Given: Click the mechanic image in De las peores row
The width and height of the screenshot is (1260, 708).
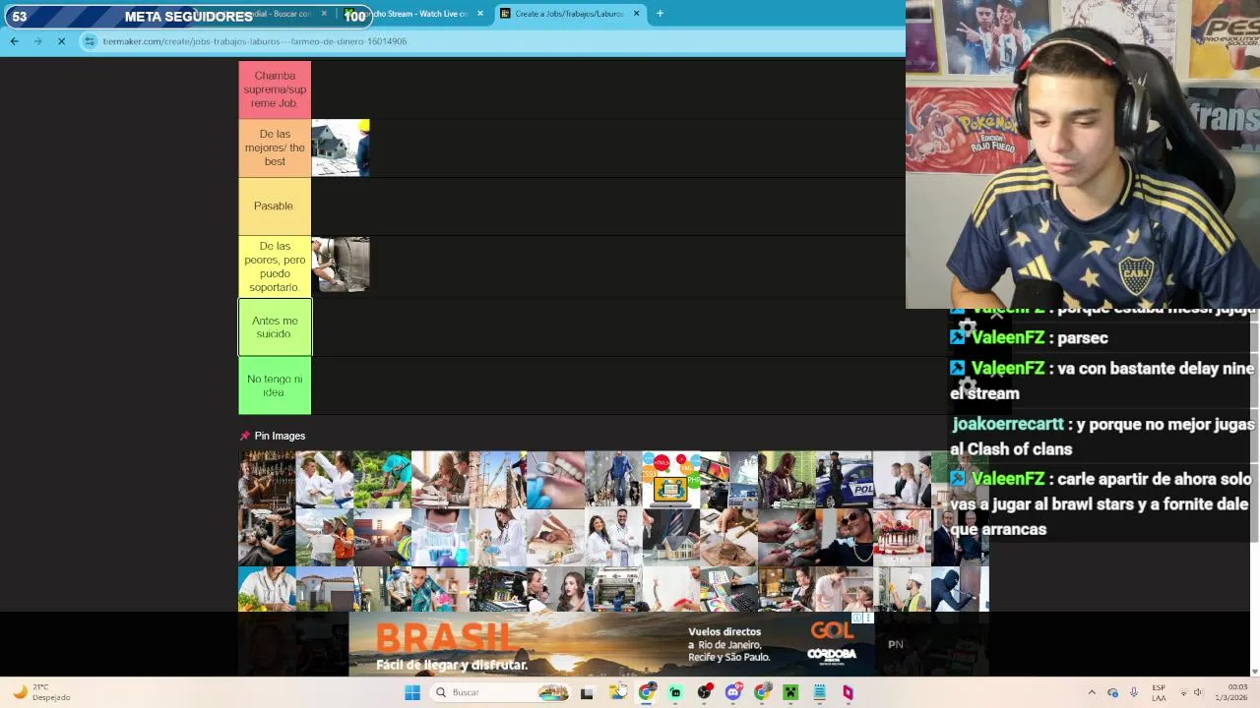Looking at the screenshot, I should click(341, 265).
